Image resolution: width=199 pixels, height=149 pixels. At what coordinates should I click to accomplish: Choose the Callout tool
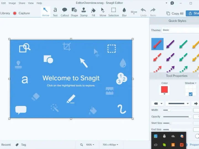(x=65, y=12)
